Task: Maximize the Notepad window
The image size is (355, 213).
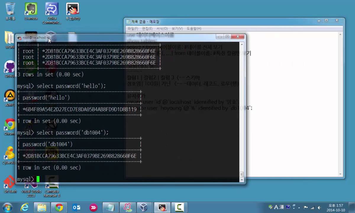Action: pos(326,20)
